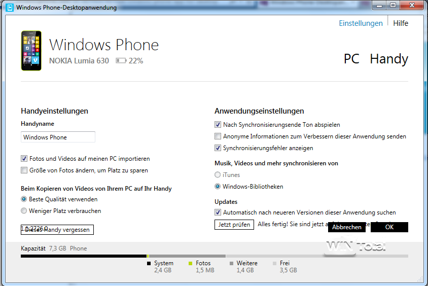Screen dimensions: 428x286
Task: Click the 'Handyeinstellungen' heading
Action: [x=55, y=111]
